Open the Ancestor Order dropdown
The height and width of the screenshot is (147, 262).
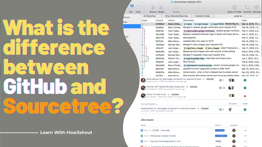tap(205, 16)
